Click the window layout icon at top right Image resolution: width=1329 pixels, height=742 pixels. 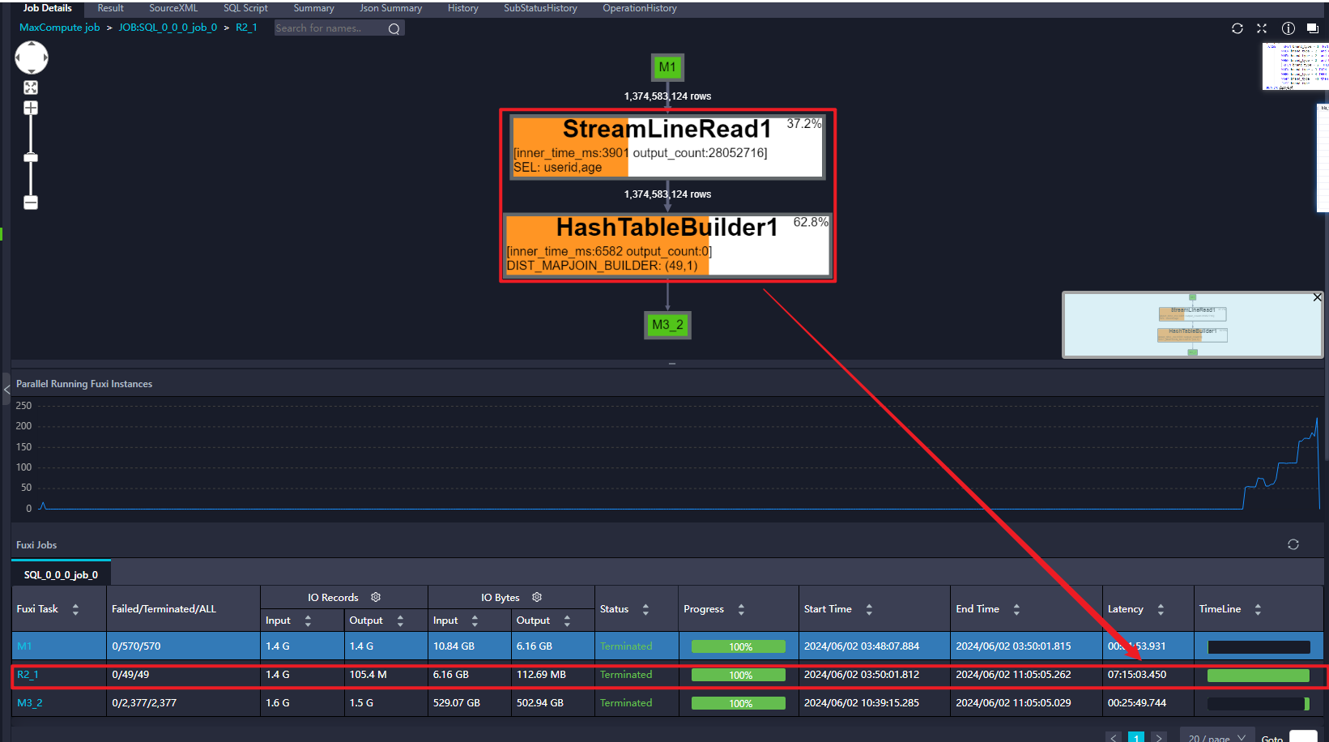(x=1313, y=28)
